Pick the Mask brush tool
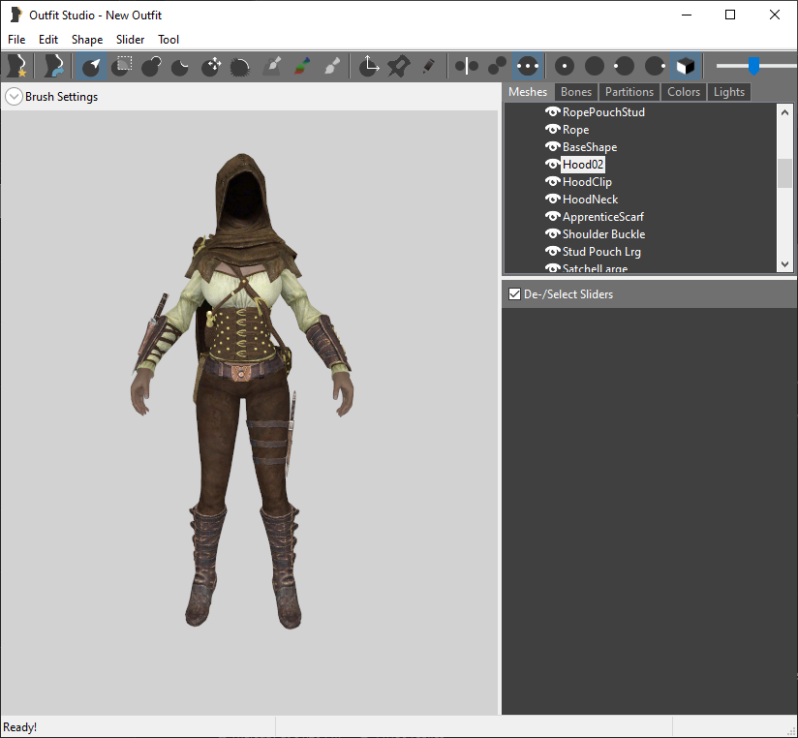The width and height of the screenshot is (798, 738). coord(122,66)
